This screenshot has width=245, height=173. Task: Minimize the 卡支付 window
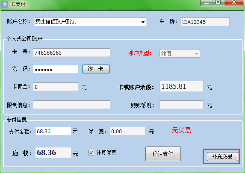[x=207, y=3]
